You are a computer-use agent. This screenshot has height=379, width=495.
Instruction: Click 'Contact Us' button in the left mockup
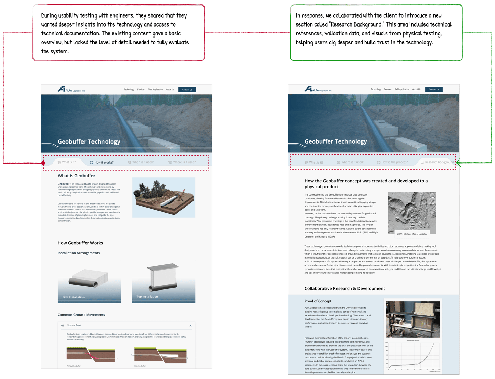click(187, 90)
